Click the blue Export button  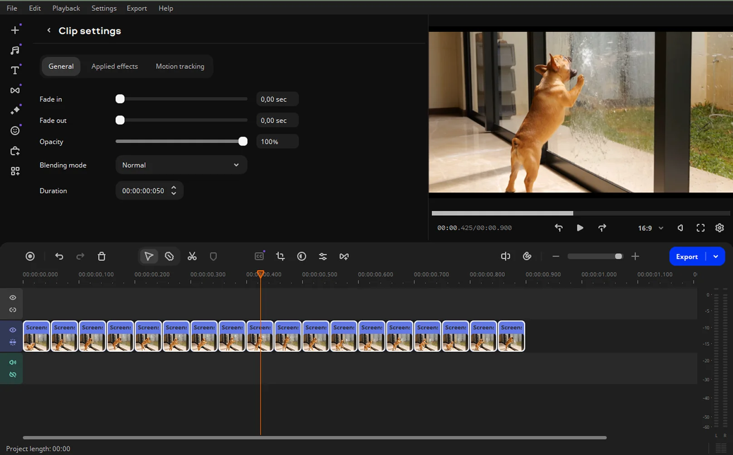[687, 257]
